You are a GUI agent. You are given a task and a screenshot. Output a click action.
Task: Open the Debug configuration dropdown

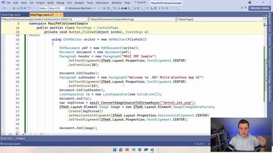pyautogui.click(x=44, y=8)
